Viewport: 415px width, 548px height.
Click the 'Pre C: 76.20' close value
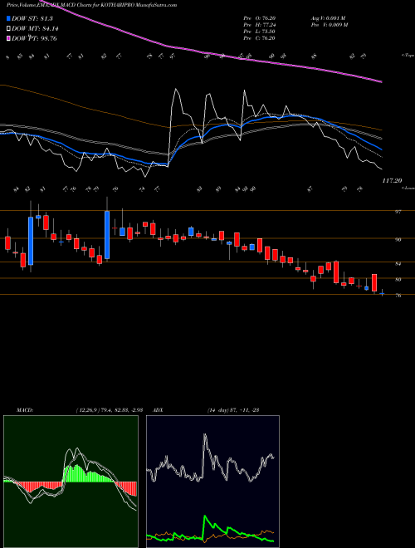click(x=259, y=38)
